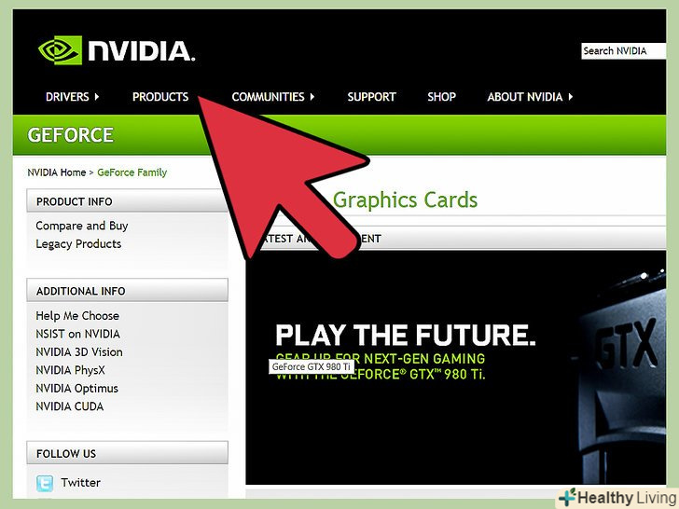
Task: Expand the ABOUT NVIDIA menu arrow
Action: (x=570, y=97)
